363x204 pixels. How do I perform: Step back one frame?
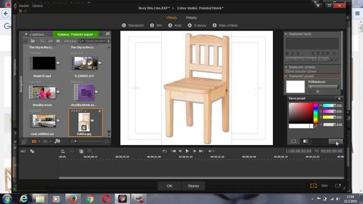(180, 151)
